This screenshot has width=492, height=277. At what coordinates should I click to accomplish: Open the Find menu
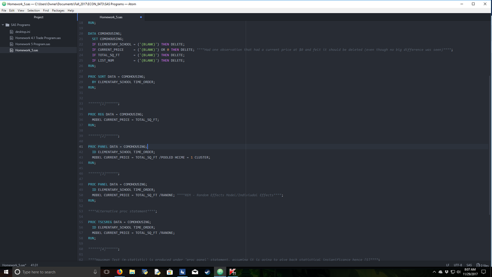click(46, 10)
